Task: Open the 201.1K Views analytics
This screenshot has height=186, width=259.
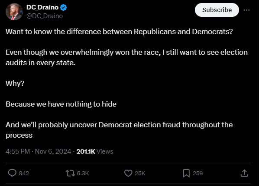Action: 95,151
